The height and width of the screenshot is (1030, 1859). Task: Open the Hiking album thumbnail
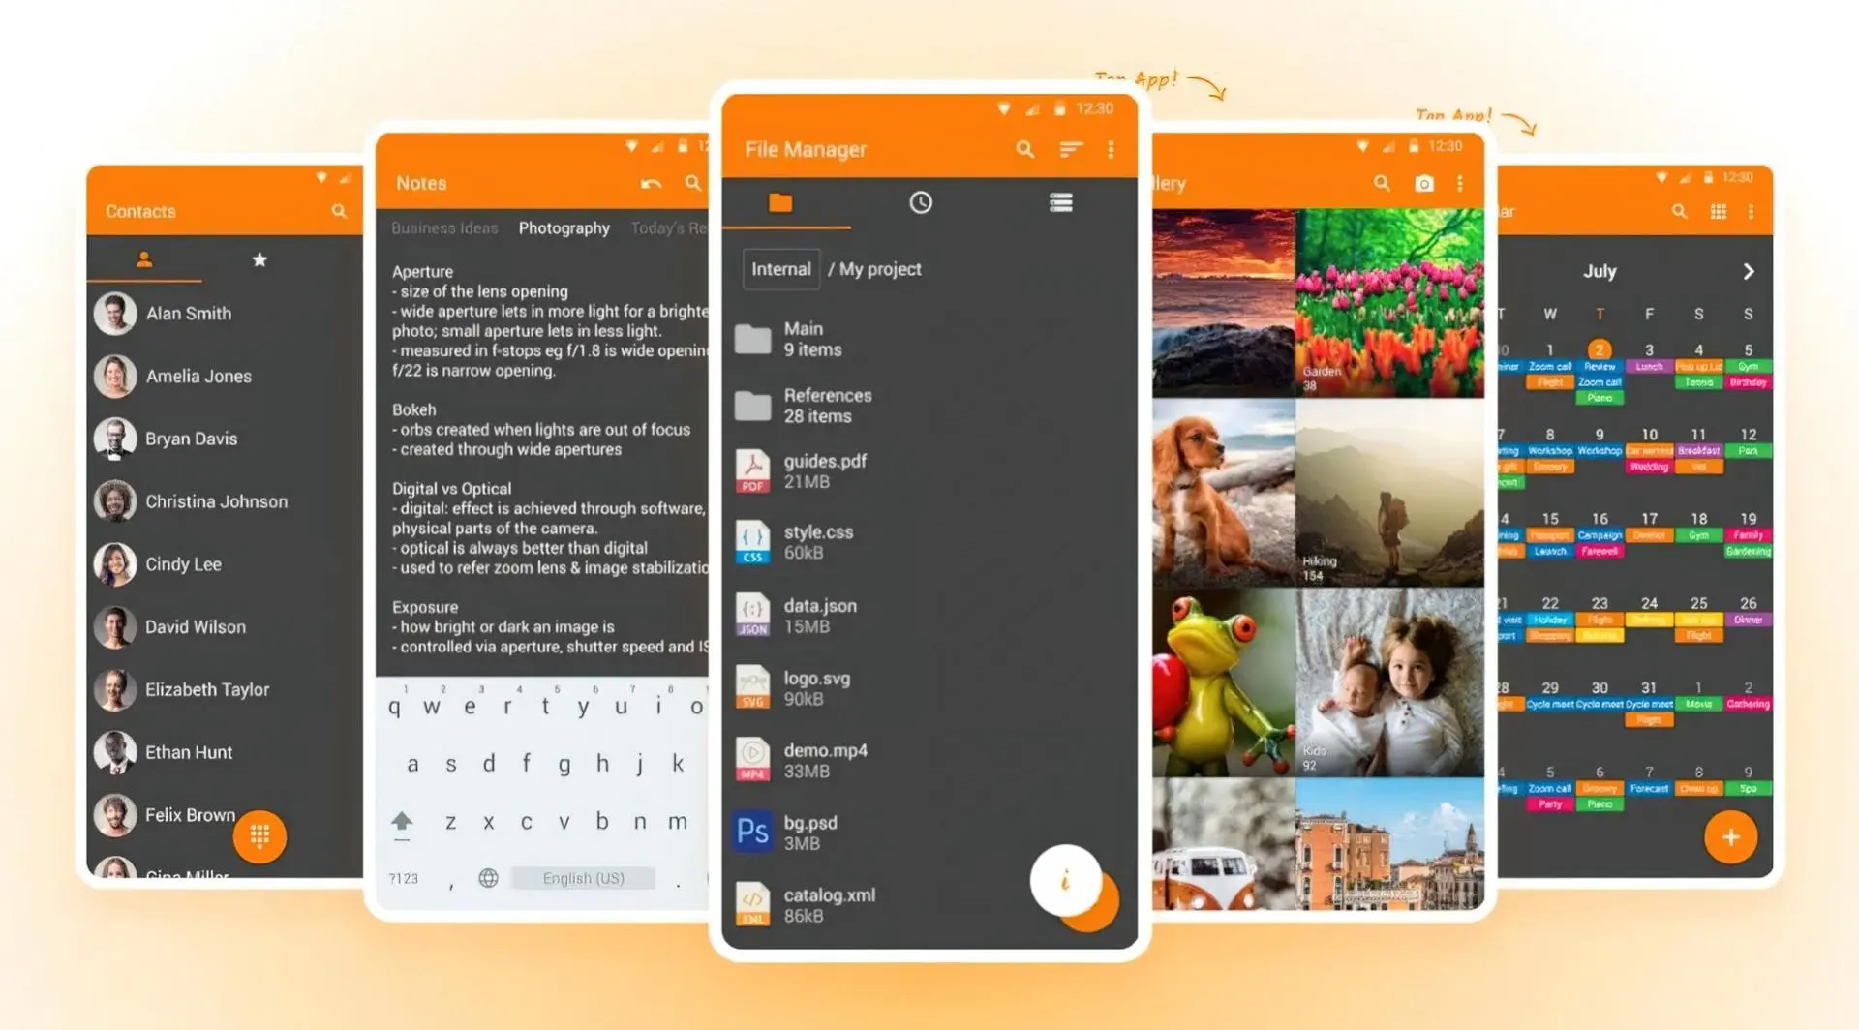[1389, 493]
